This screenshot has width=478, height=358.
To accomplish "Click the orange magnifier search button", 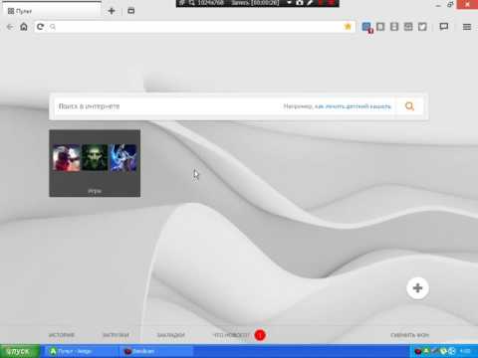I will (x=409, y=106).
